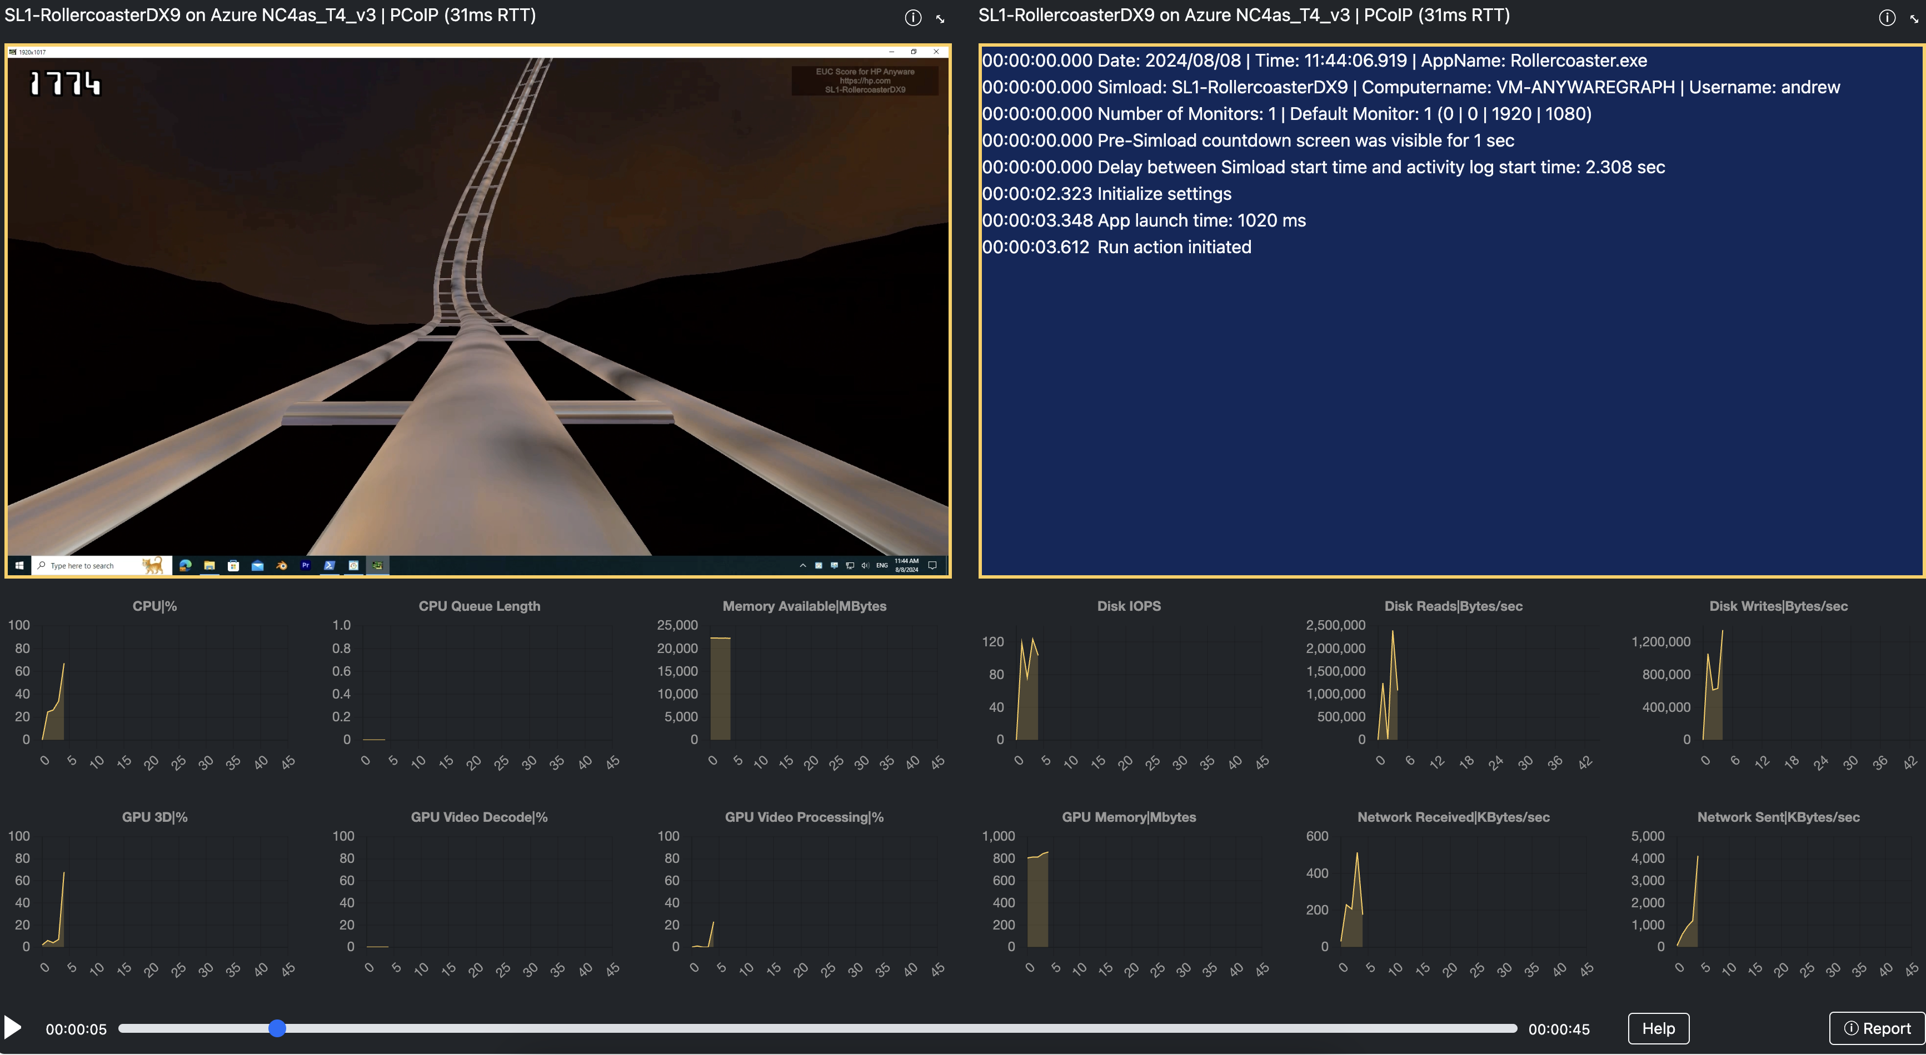
Task: Click the Network Sent|KBytes/sec chart
Action: coord(1778,895)
